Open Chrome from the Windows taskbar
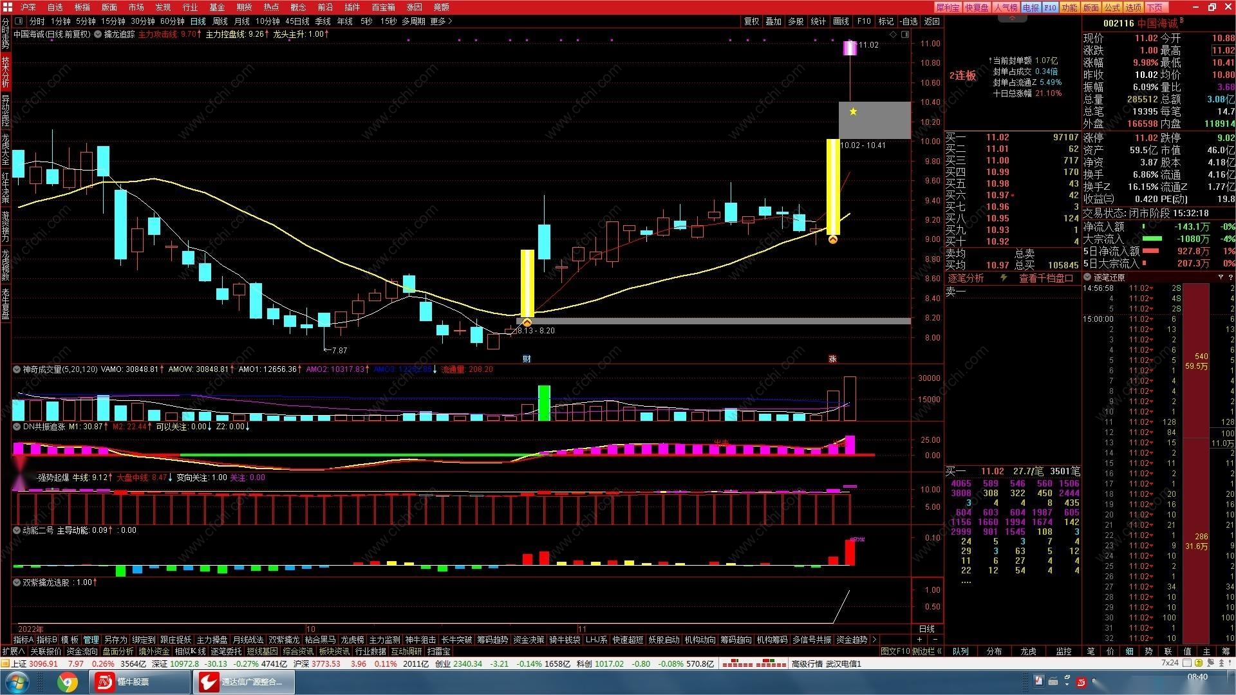Viewport: 1236px width, 695px height. (67, 681)
